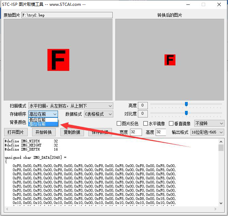Screen dimensions: 228x216
Task: Click the 'unsigned char IMG_DATA[2048] =' line
Action: (x=35, y=157)
